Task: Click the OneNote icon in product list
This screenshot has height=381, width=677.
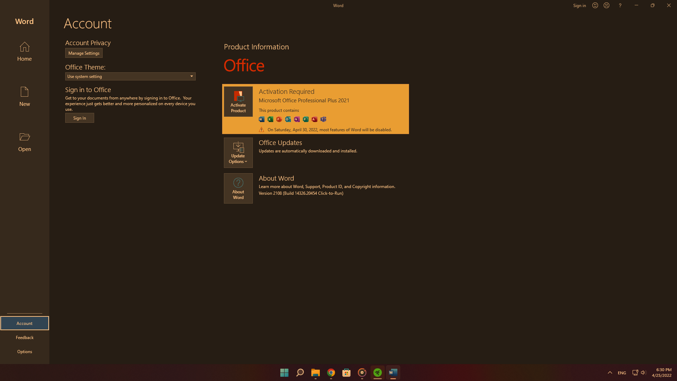Action: point(297,119)
